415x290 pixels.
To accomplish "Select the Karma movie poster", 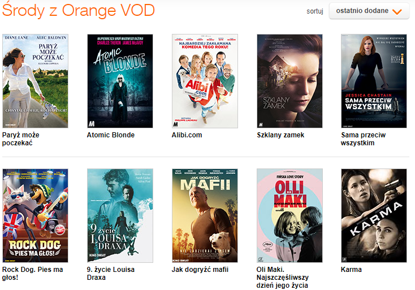I will tap(374, 215).
